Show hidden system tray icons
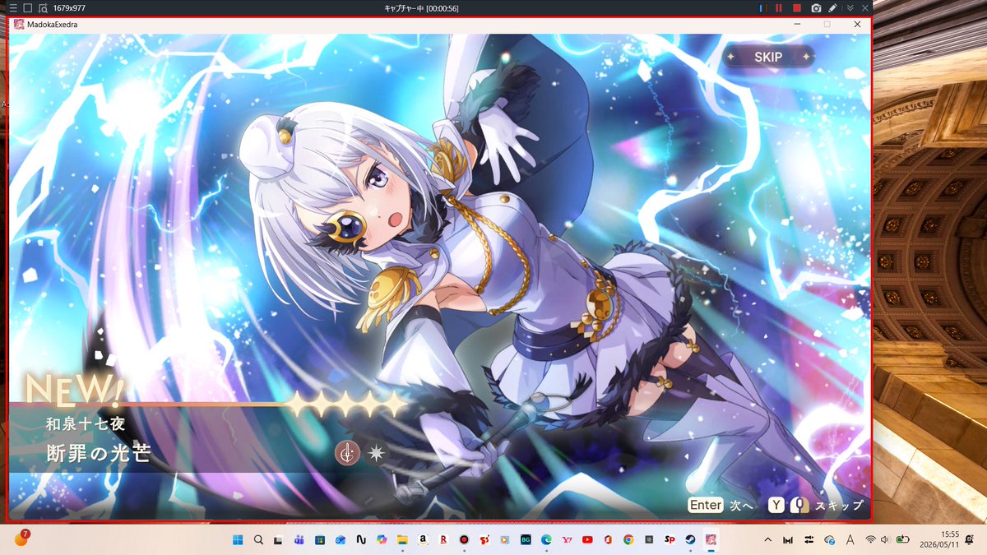 click(x=768, y=540)
